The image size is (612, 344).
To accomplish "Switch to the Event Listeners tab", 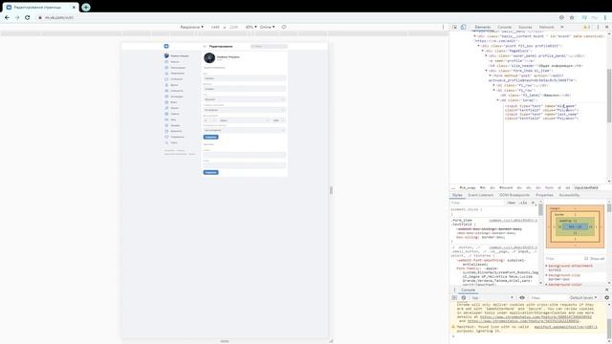I will click(x=481, y=195).
